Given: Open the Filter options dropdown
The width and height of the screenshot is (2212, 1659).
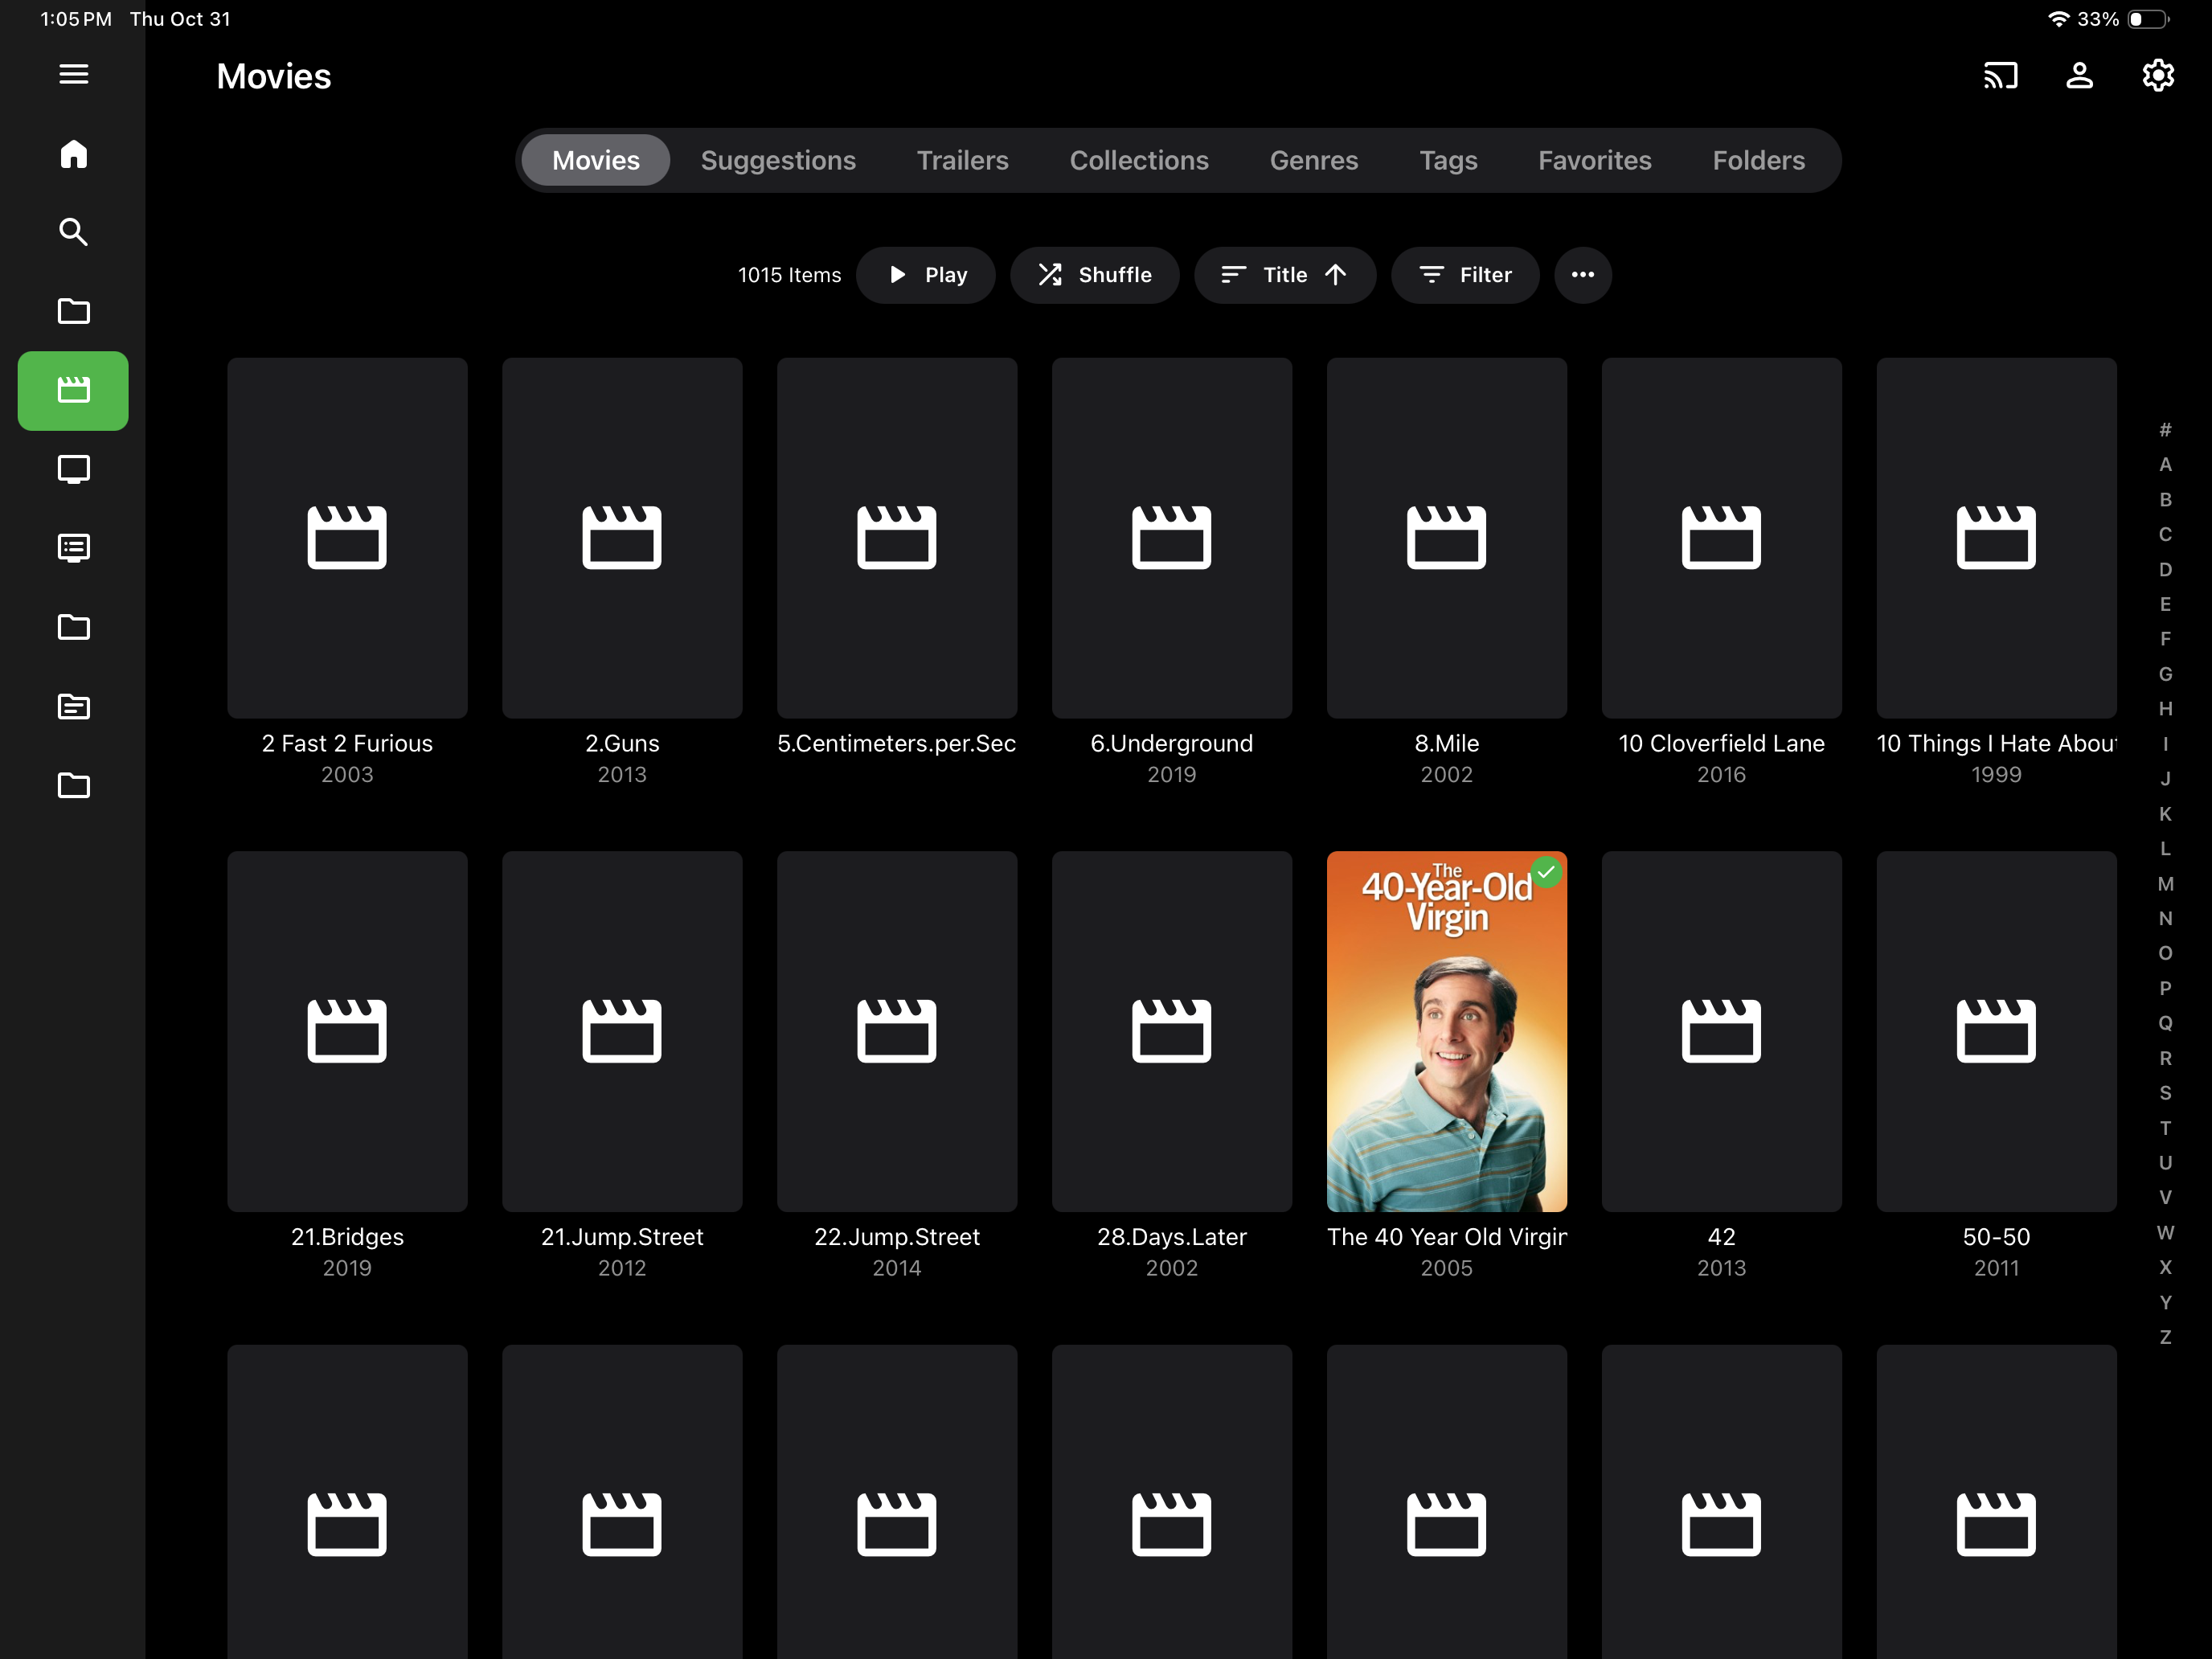Looking at the screenshot, I should (1465, 275).
